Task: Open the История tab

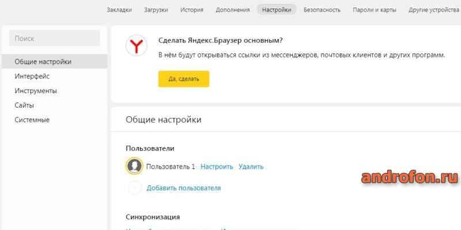Action: point(192,10)
